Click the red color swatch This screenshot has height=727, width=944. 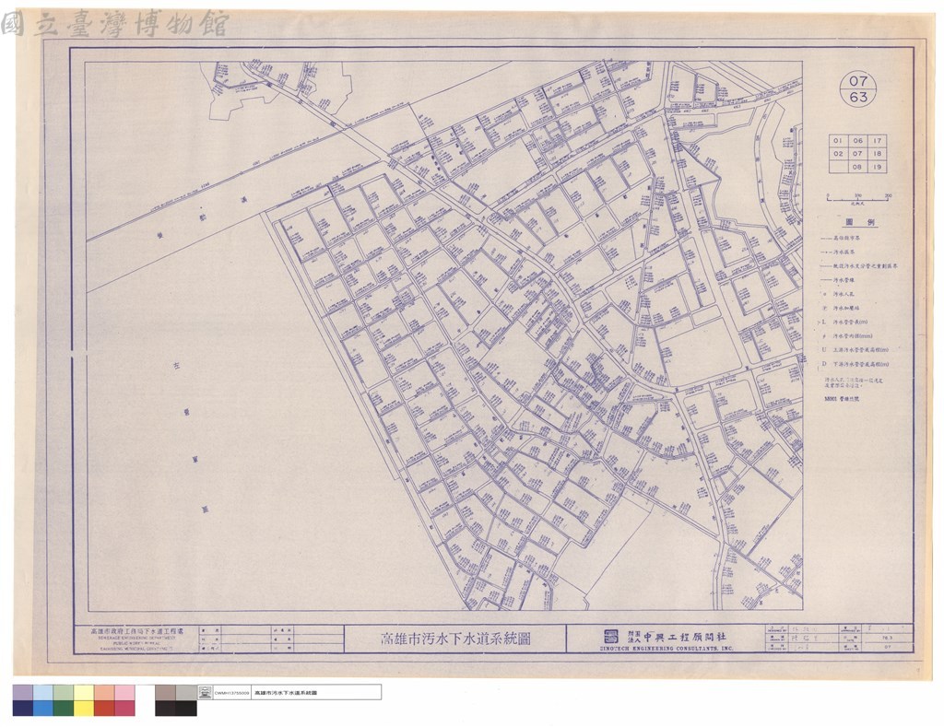click(x=105, y=709)
